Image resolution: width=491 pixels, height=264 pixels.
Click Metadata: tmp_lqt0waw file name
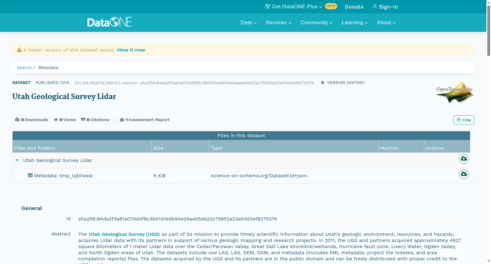pyautogui.click(x=64, y=176)
